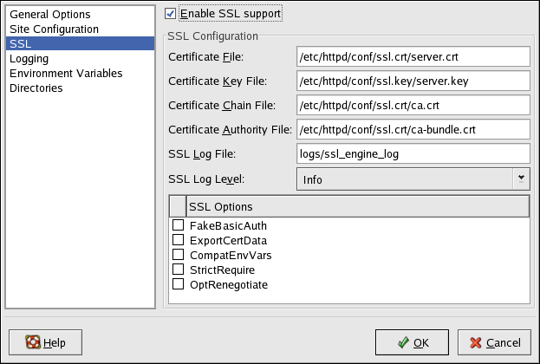
Task: Edit the Certificate Authority File field
Action: (412, 130)
